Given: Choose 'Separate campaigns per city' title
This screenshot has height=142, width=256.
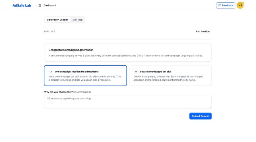Looking at the screenshot, I should coord(155,72).
